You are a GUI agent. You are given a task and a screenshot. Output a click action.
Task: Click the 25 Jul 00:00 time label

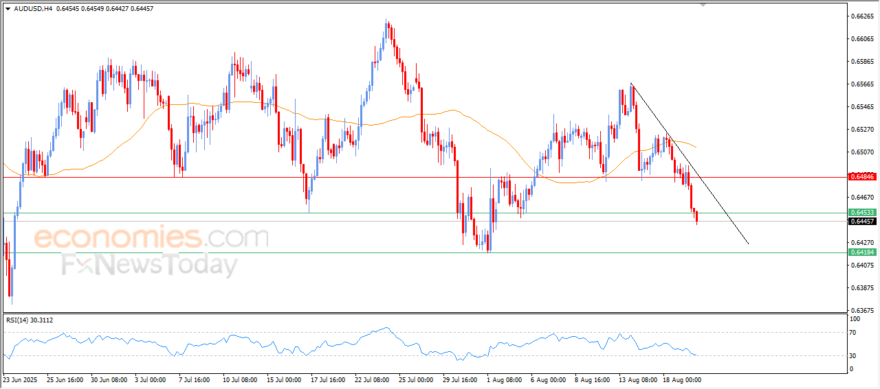click(415, 379)
